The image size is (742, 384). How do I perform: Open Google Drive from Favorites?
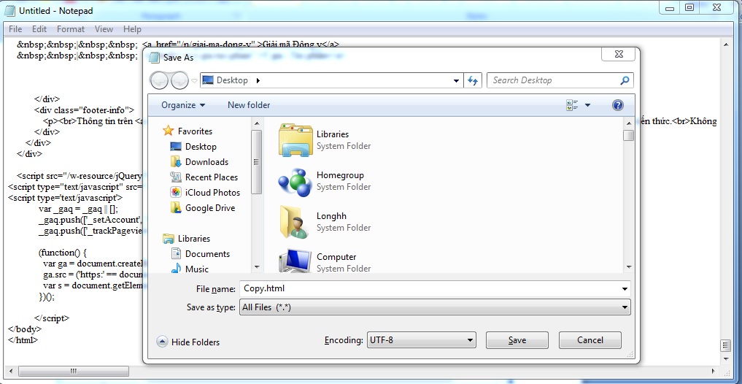pyautogui.click(x=209, y=208)
